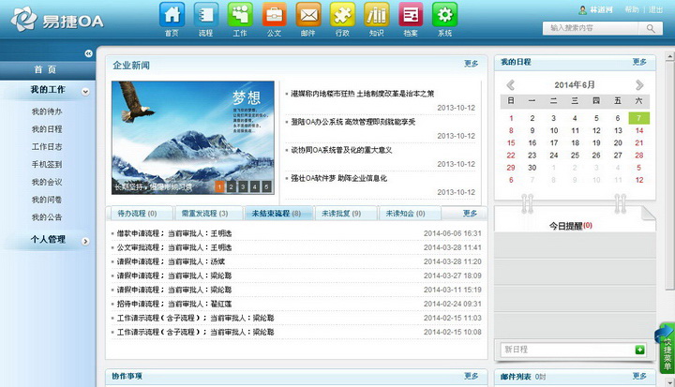675x387 pixels.
Task: Open 借款申请流程 row with 王明逸
Action: click(296, 233)
